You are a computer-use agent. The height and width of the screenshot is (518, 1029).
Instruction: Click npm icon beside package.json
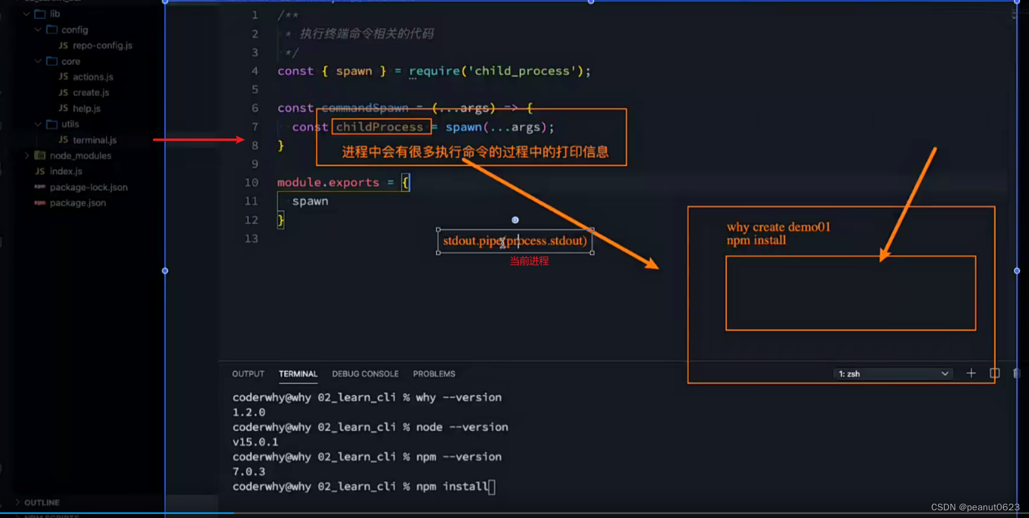pyautogui.click(x=40, y=202)
